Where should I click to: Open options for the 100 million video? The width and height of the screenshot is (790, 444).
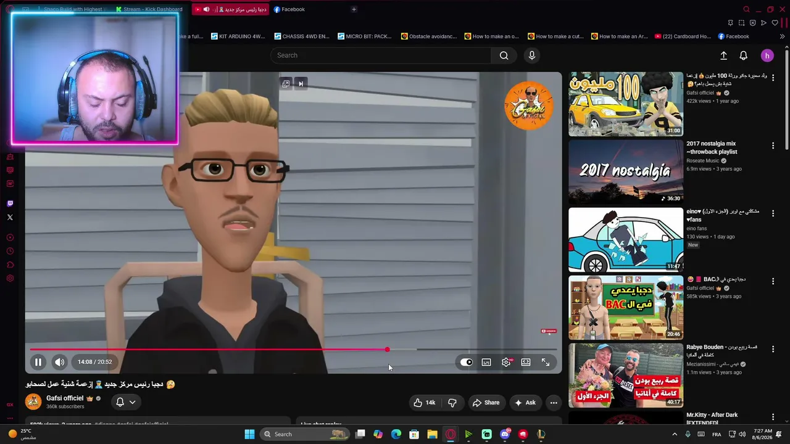click(x=773, y=78)
